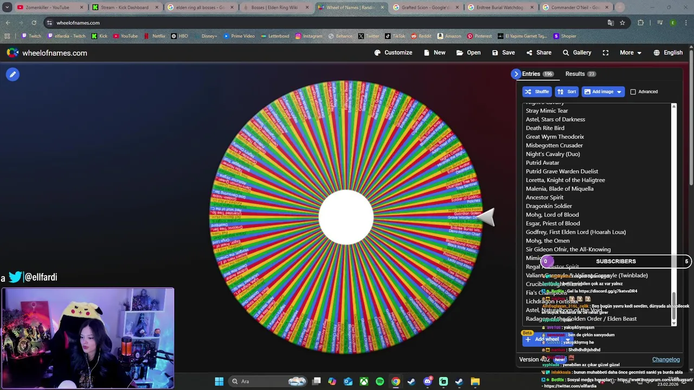The width and height of the screenshot is (694, 390).
Task: Select entry 'Night's Cavalry (Duo)'
Action: (x=552, y=154)
